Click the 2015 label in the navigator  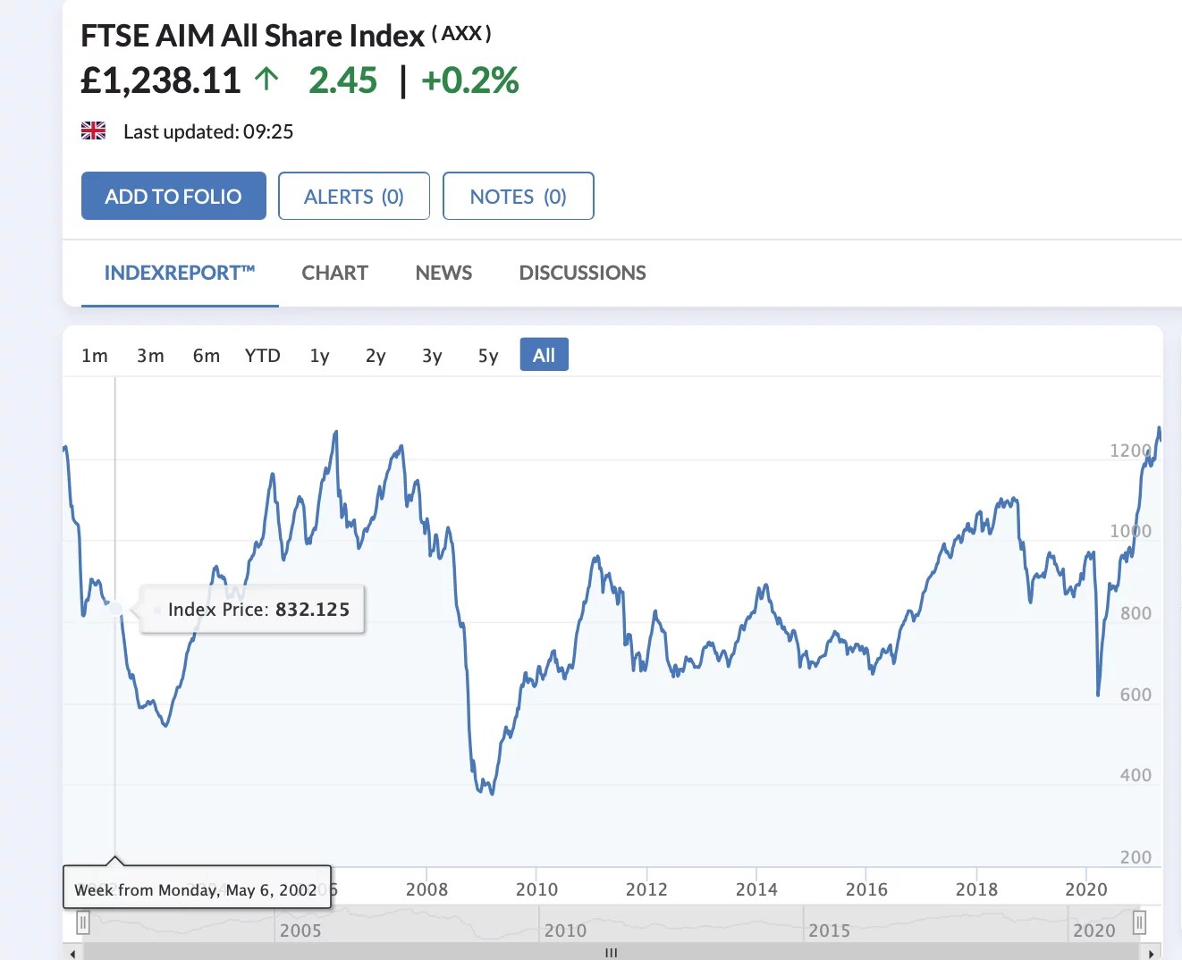pos(829,931)
